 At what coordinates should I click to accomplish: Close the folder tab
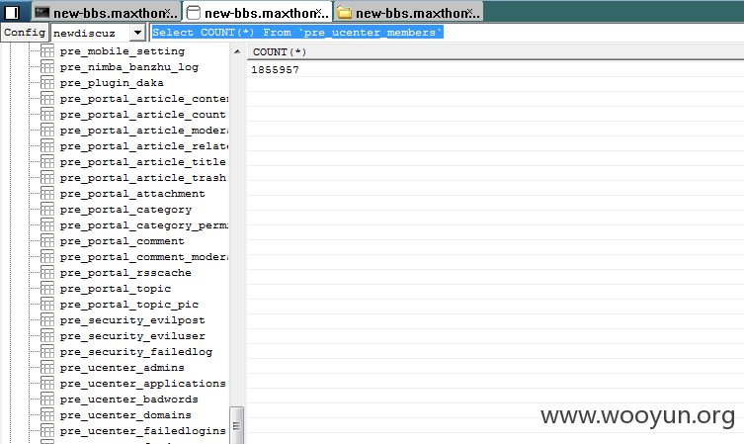click(470, 11)
